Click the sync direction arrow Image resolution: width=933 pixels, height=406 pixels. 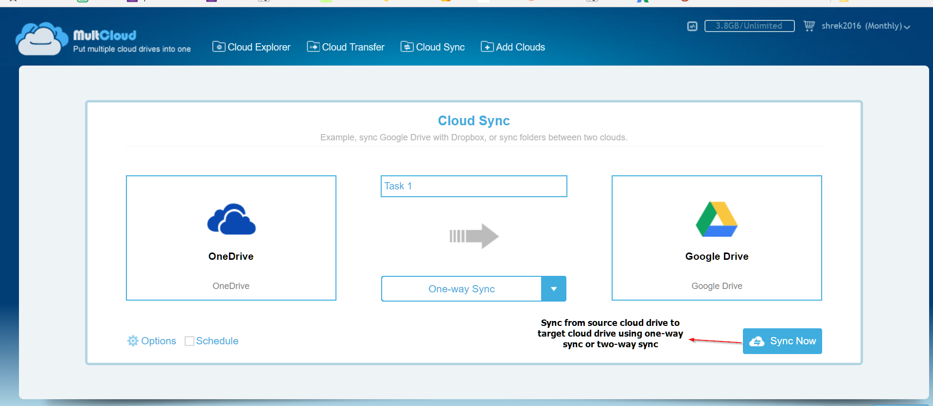tap(474, 236)
